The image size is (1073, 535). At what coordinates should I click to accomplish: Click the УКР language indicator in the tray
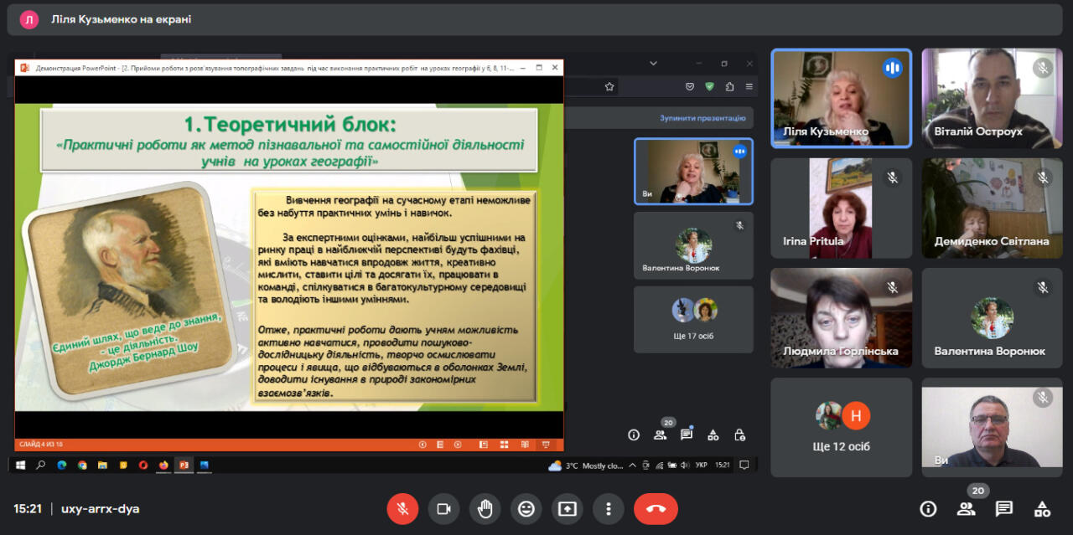click(x=701, y=465)
